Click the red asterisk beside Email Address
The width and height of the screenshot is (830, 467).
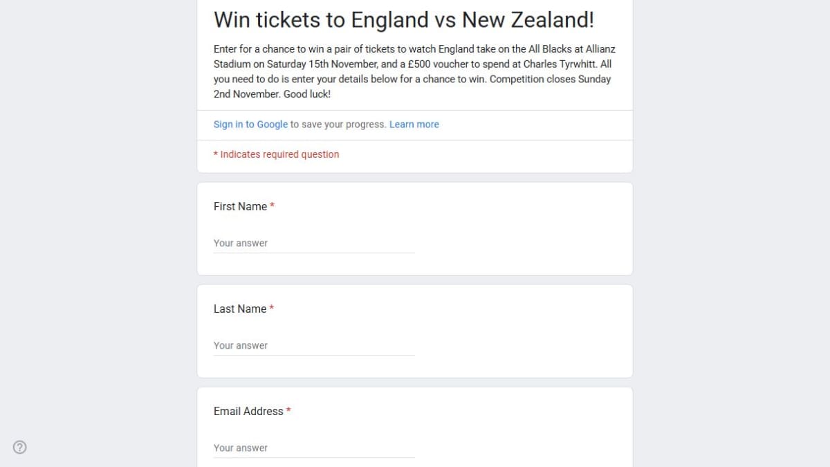(288, 411)
